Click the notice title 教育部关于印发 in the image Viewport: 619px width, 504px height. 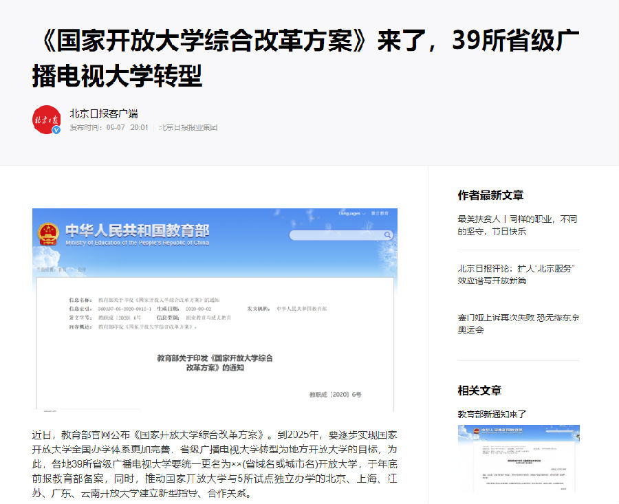point(215,363)
